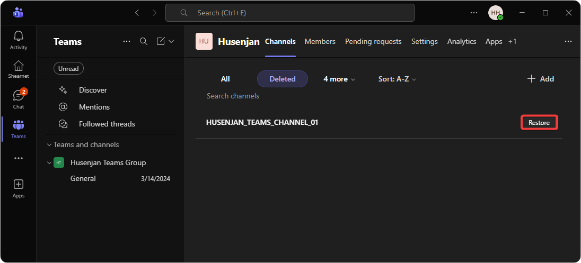Open Followed threads

pos(107,124)
